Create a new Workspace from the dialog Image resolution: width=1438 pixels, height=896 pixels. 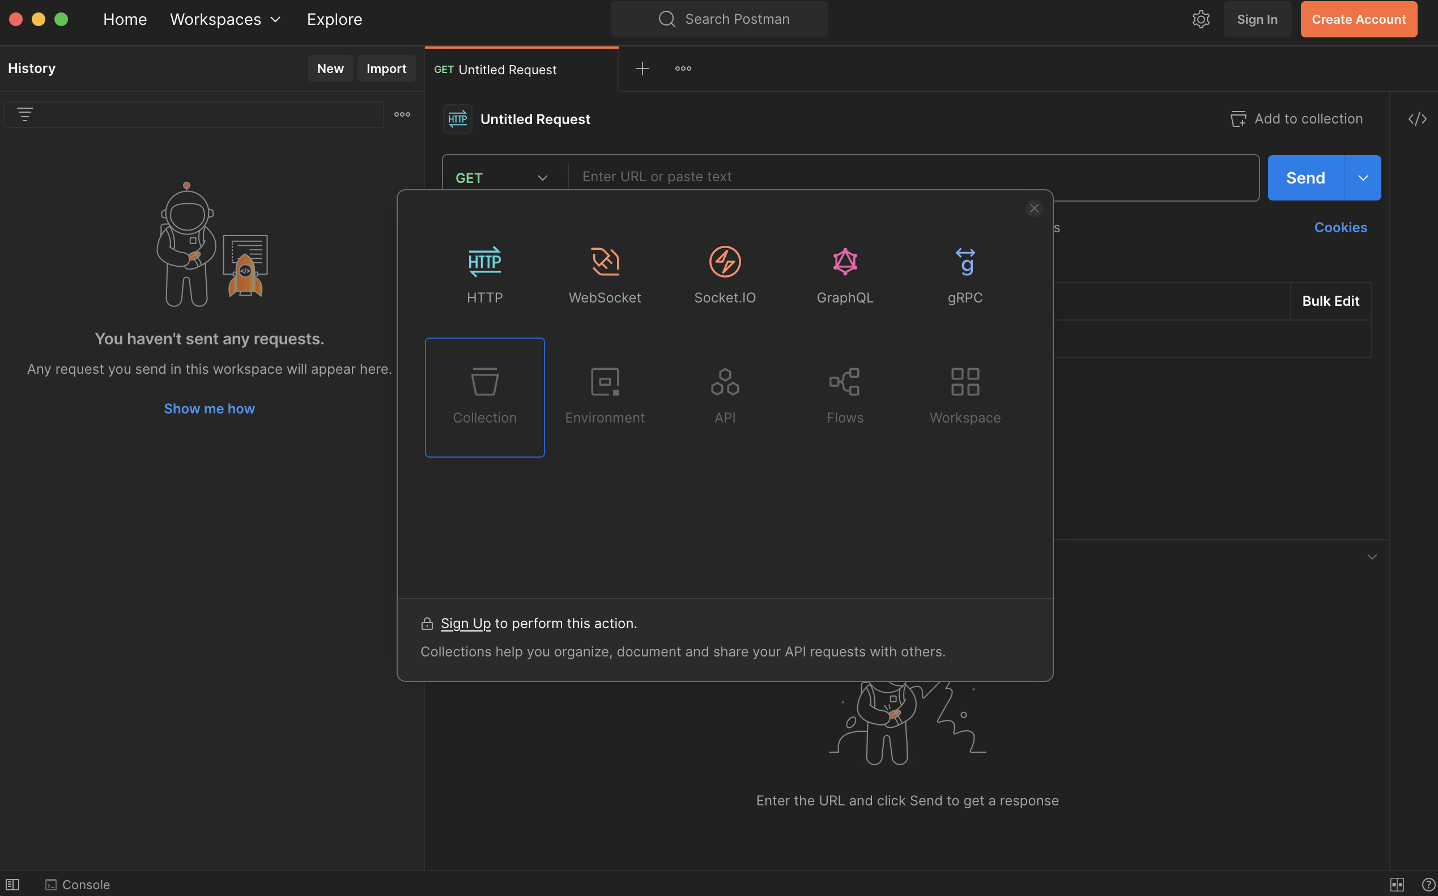coord(965,394)
